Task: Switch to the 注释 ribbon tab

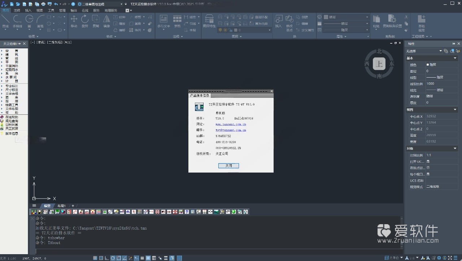Action: (x=17, y=10)
